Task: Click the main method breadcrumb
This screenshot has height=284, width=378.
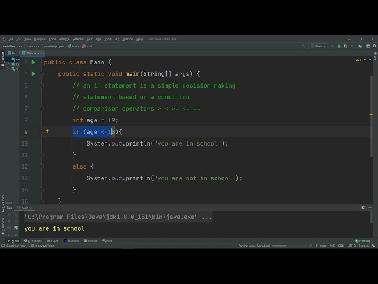Action: pos(88,46)
